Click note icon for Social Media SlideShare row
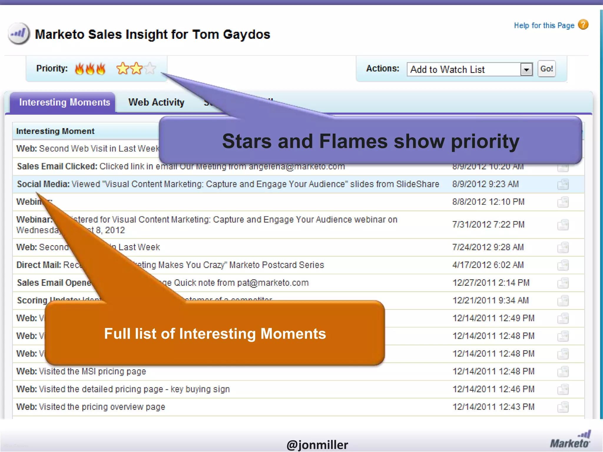The height and width of the screenshot is (452, 603). [563, 185]
